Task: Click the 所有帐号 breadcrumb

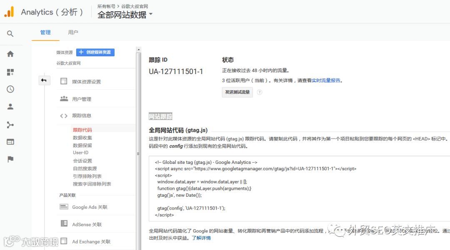Action: tap(106, 6)
